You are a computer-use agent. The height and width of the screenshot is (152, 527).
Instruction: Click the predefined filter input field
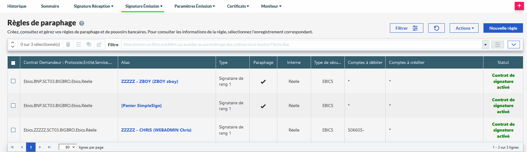pyautogui.click(x=301, y=45)
